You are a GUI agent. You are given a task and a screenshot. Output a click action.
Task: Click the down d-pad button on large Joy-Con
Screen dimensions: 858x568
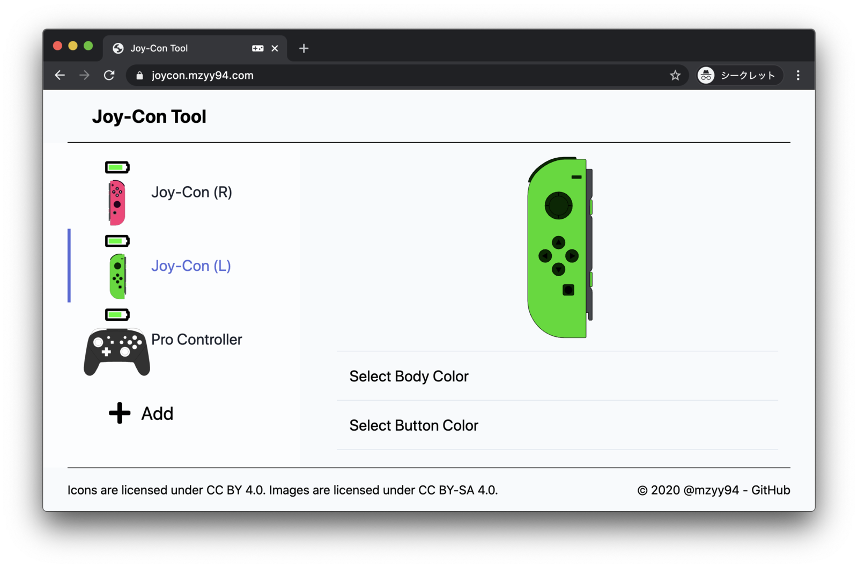point(558,269)
